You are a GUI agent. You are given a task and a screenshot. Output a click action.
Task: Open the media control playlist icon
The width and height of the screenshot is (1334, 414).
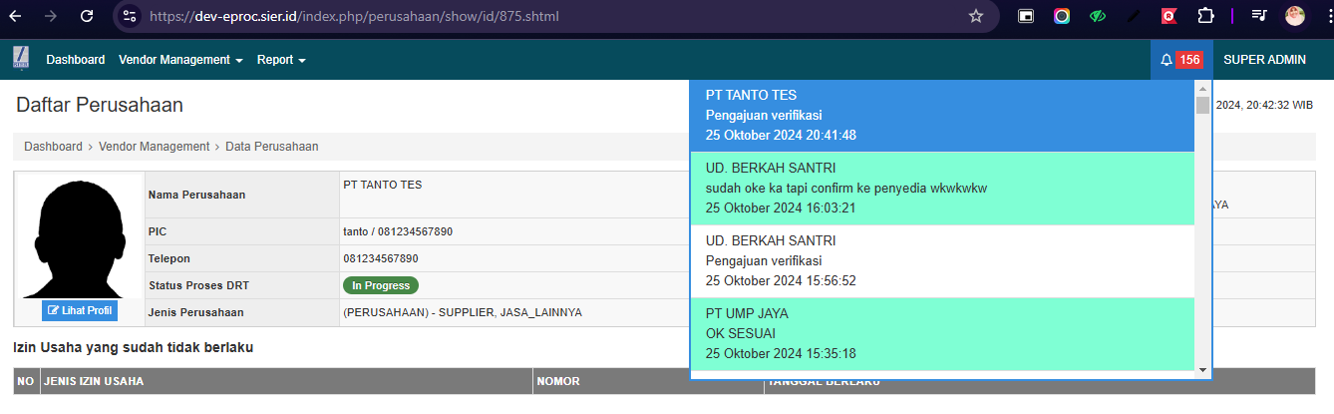(x=1259, y=16)
